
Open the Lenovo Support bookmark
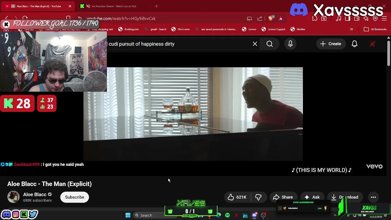[x=273, y=29]
